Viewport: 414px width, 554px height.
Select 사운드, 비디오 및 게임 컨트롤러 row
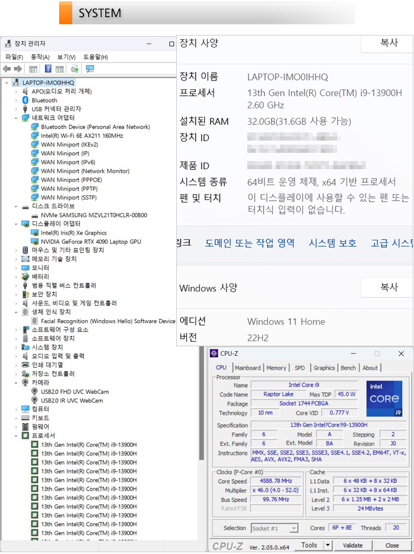click(69, 303)
